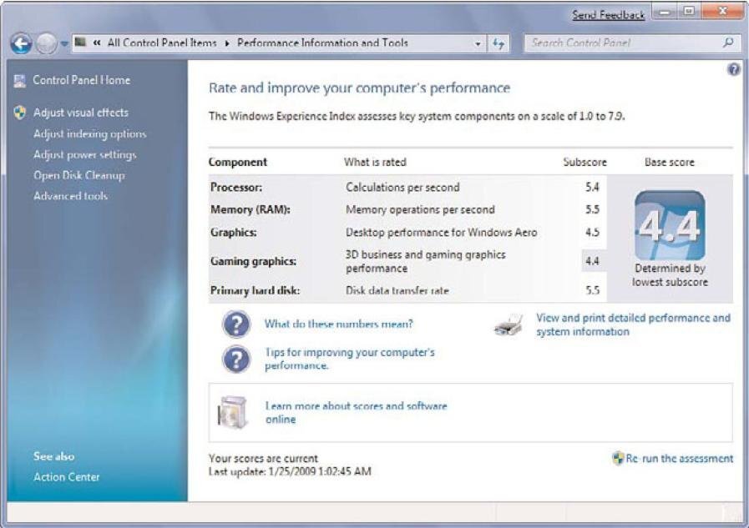Open Learn more about scores and software online
This screenshot has width=749, height=528.
click(x=356, y=413)
